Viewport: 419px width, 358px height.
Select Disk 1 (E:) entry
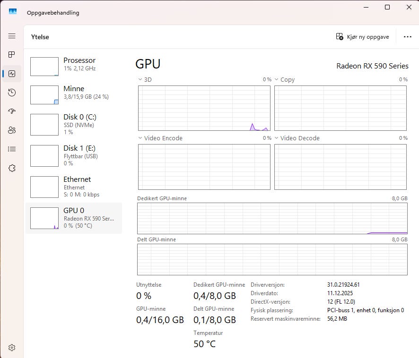tap(74, 156)
